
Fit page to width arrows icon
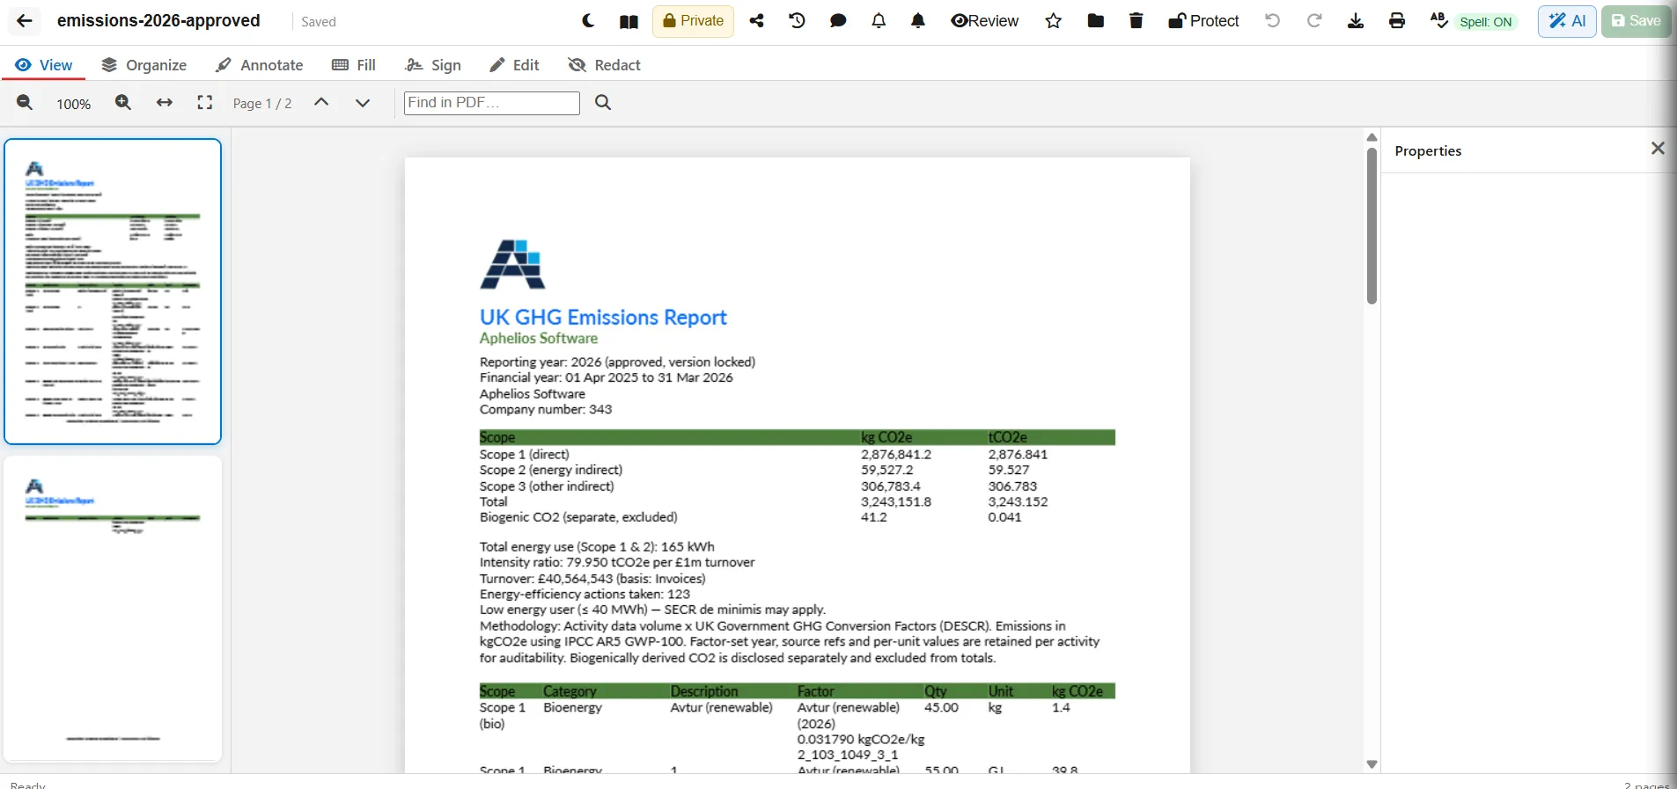pyautogui.click(x=164, y=103)
